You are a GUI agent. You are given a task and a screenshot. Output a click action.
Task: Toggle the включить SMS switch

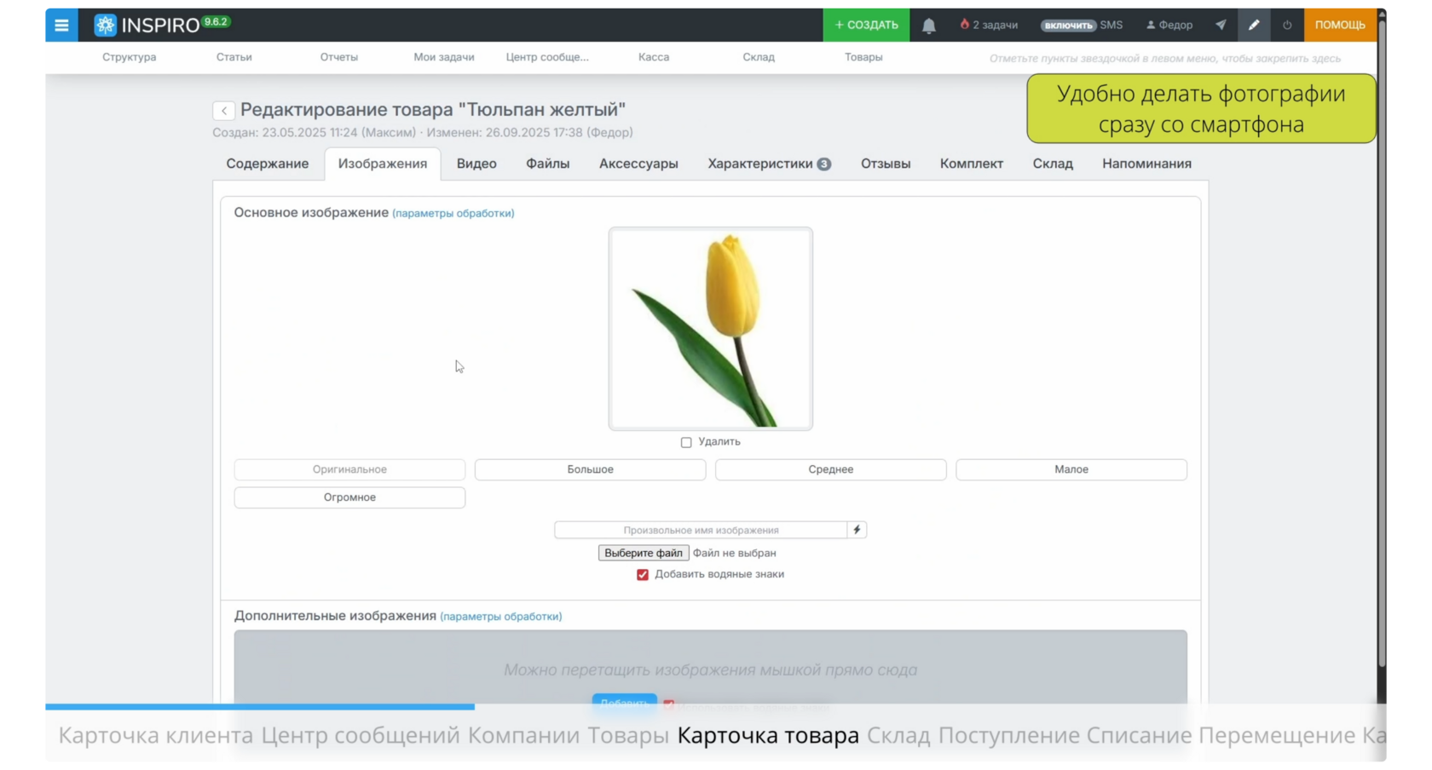(x=1068, y=26)
